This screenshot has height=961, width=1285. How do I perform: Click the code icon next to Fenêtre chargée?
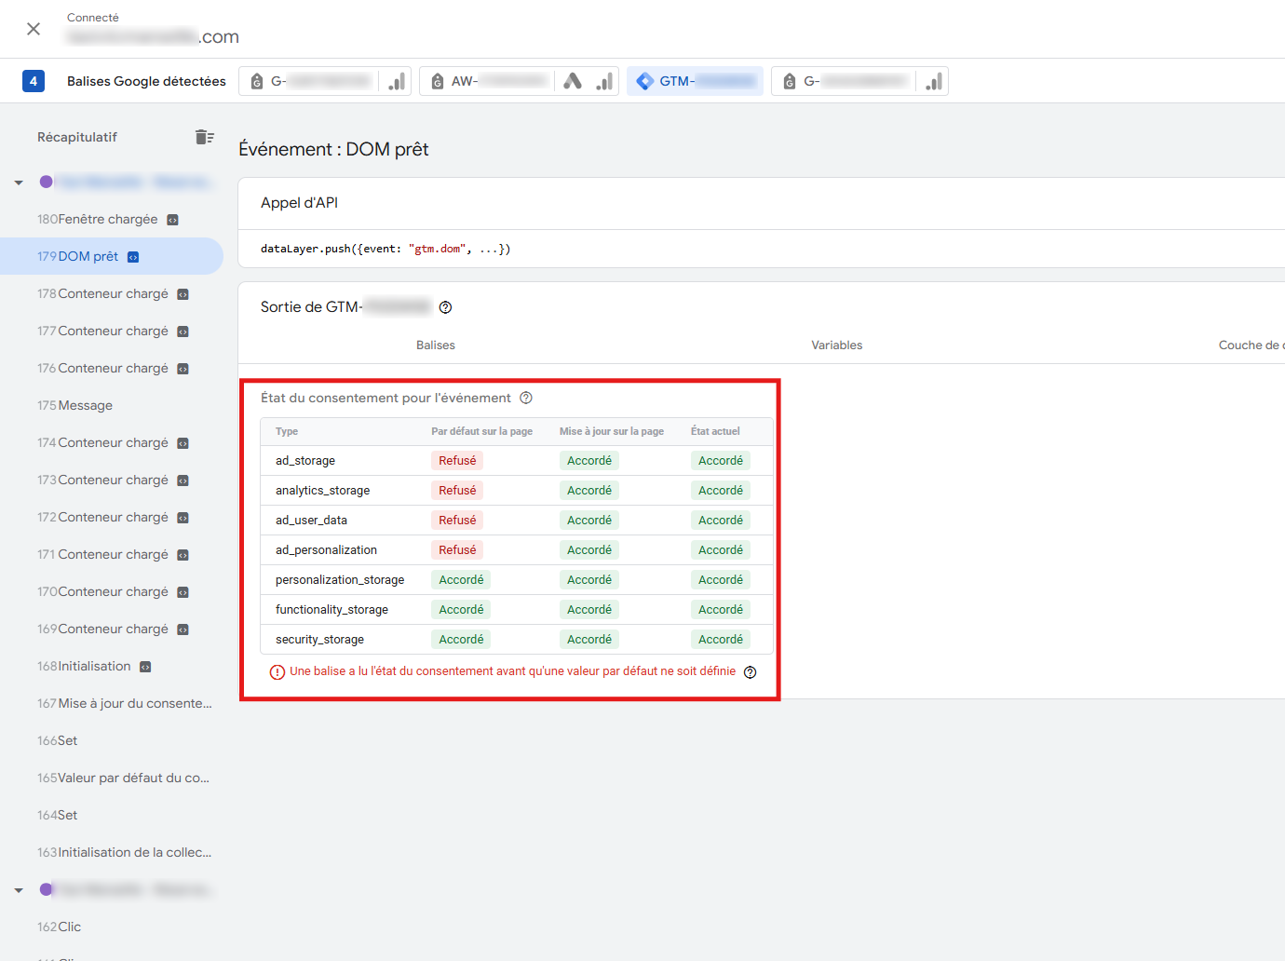[172, 220]
